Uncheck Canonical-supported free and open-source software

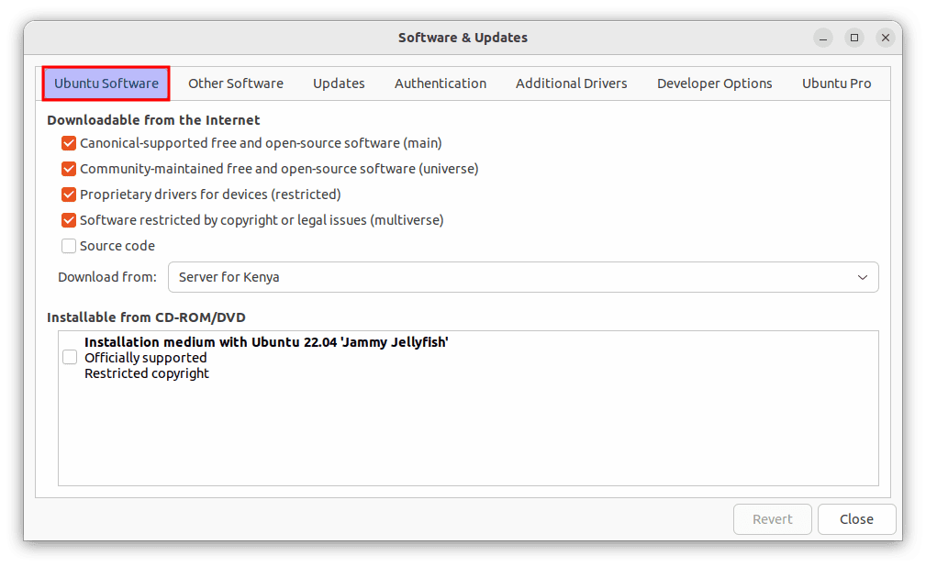69,143
